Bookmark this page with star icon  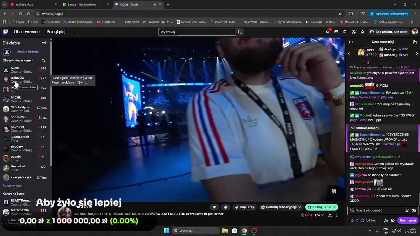tap(340, 14)
